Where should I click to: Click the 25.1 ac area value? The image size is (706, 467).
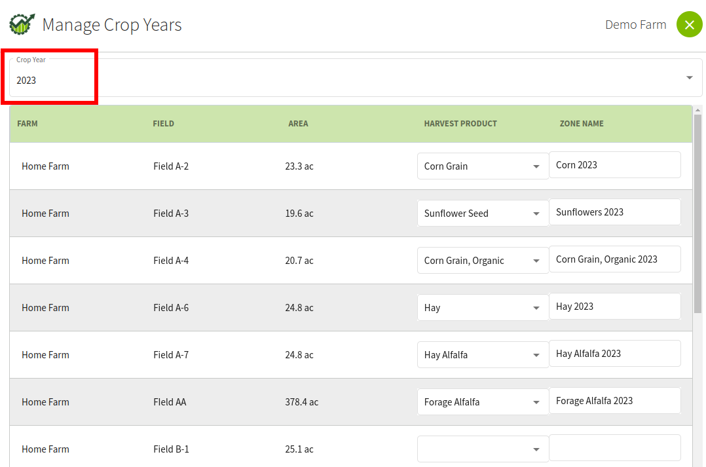[x=299, y=449]
